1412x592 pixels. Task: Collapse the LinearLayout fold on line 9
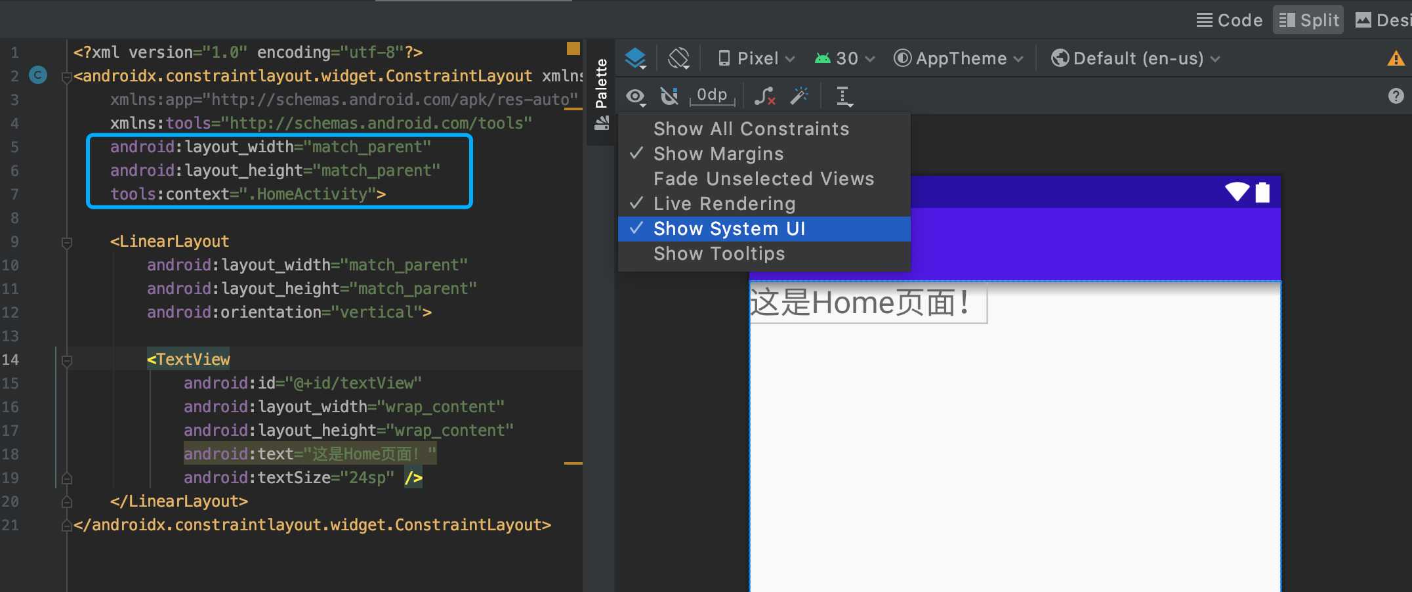click(x=66, y=243)
